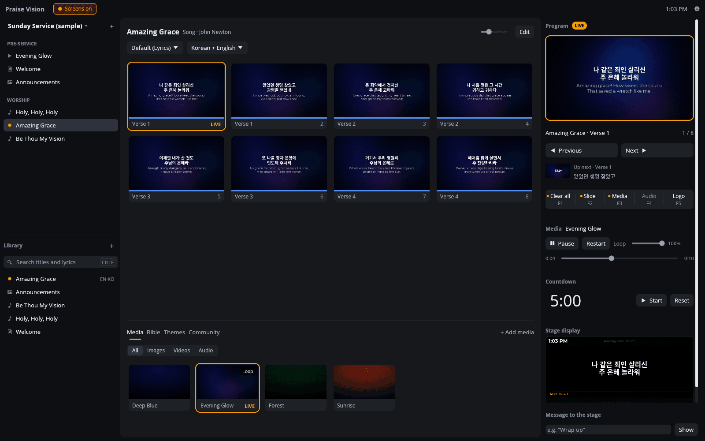Click Evening Glow play icon in Pre-Service
Image resolution: width=705 pixels, height=441 pixels.
click(10, 56)
